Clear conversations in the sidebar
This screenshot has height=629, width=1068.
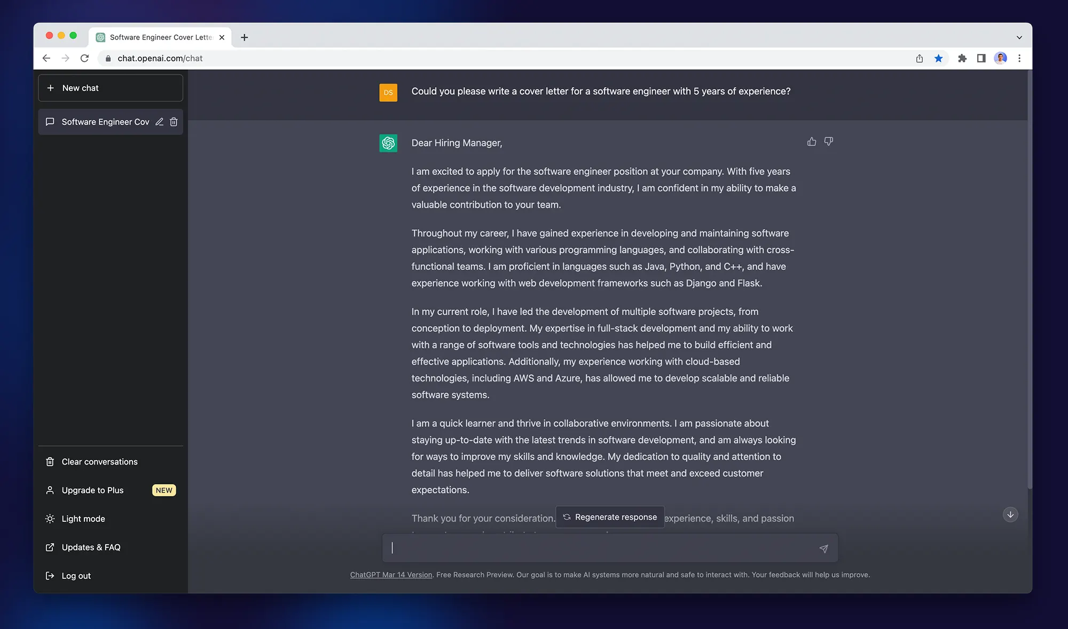111,462
